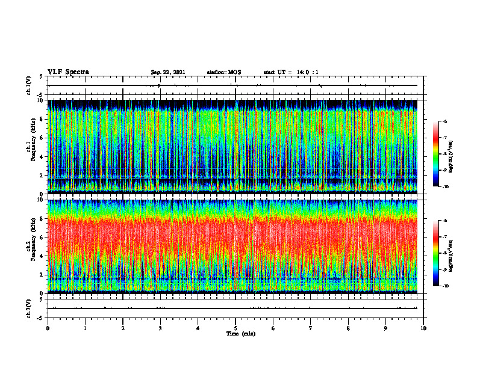477x368 pixels.
Task: Click the "2" tick on the Time axis
Action: coord(123,328)
